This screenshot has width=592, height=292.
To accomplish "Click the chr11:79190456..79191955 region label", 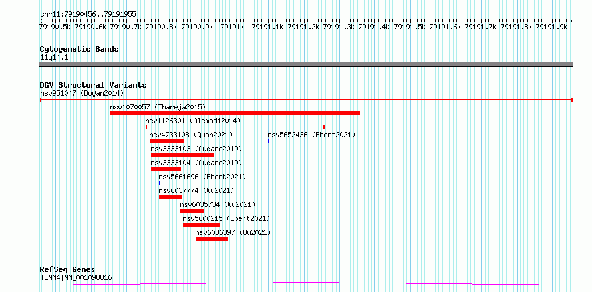I will (88, 15).
